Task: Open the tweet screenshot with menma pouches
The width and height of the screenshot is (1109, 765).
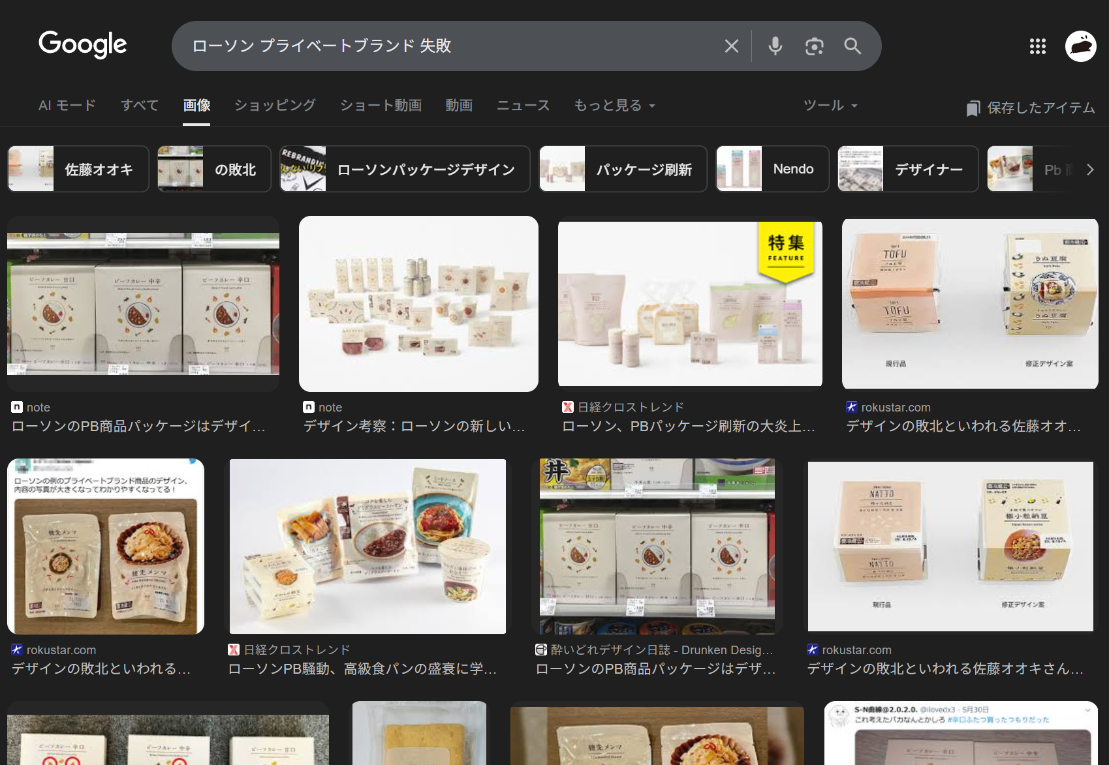Action: coord(106,547)
